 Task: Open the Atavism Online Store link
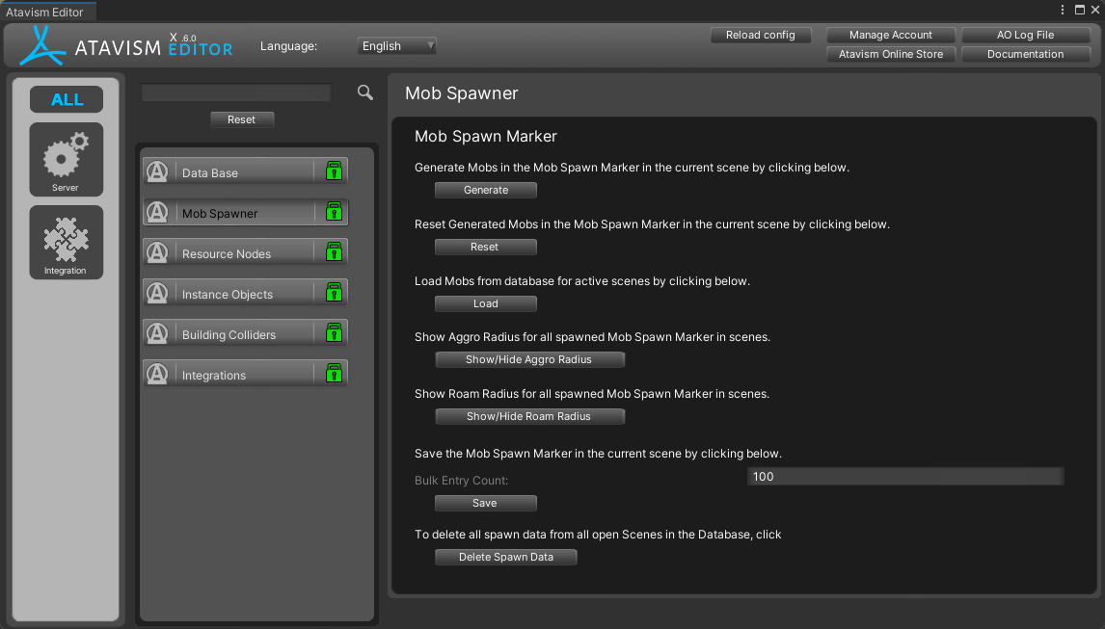891,55
